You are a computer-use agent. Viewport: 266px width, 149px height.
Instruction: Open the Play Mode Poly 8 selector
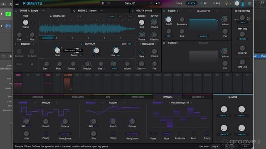click(215, 147)
